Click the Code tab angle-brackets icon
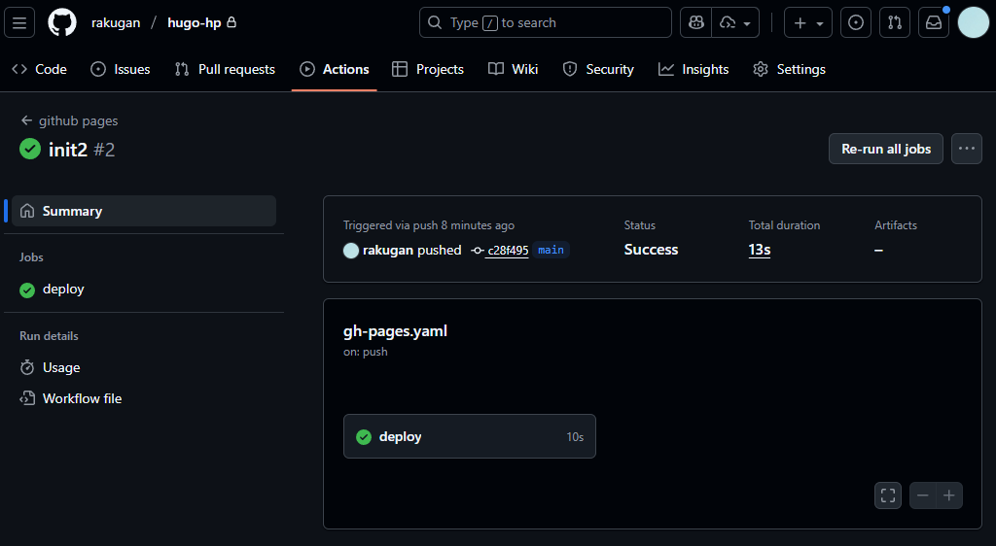996x546 pixels. pyautogui.click(x=19, y=69)
